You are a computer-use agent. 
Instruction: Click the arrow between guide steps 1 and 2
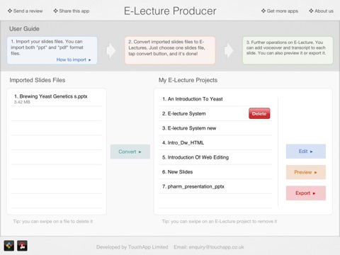(x=110, y=50)
